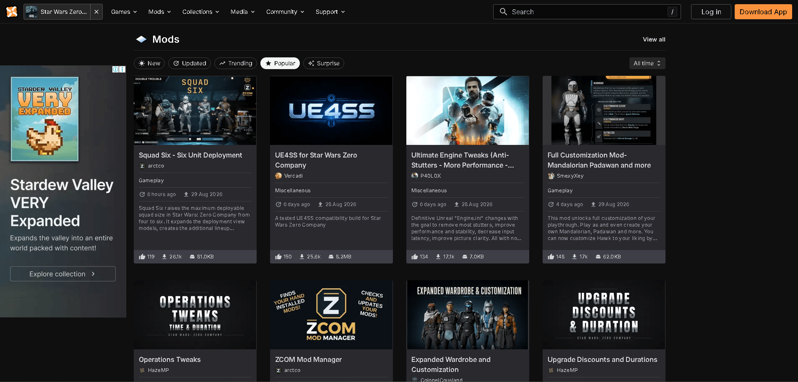Expand the Games menu
The width and height of the screenshot is (798, 382).
click(124, 12)
